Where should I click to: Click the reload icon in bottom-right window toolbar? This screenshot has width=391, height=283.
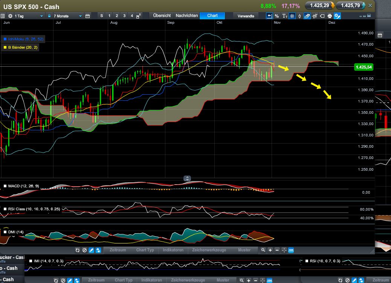click(341, 280)
